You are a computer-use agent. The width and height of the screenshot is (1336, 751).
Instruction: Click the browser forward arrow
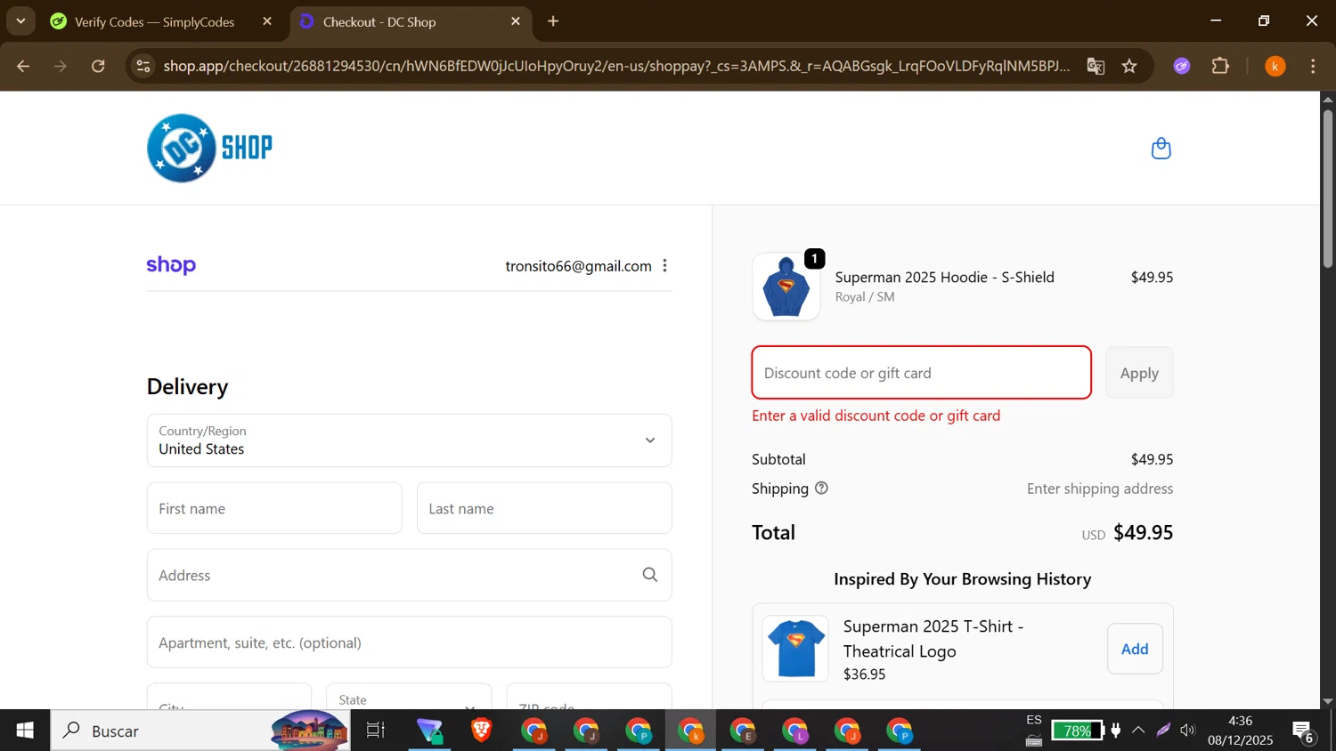(61, 66)
